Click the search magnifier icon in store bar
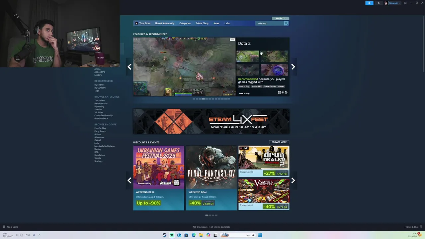The image size is (425, 239). pos(286,23)
